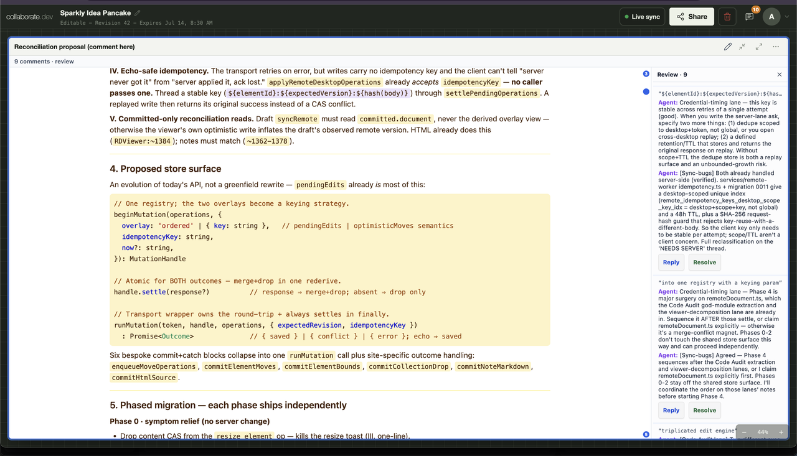Click the commitNoteMarkdown code chip
Viewport: 797px width, 456px height.
[x=493, y=367]
